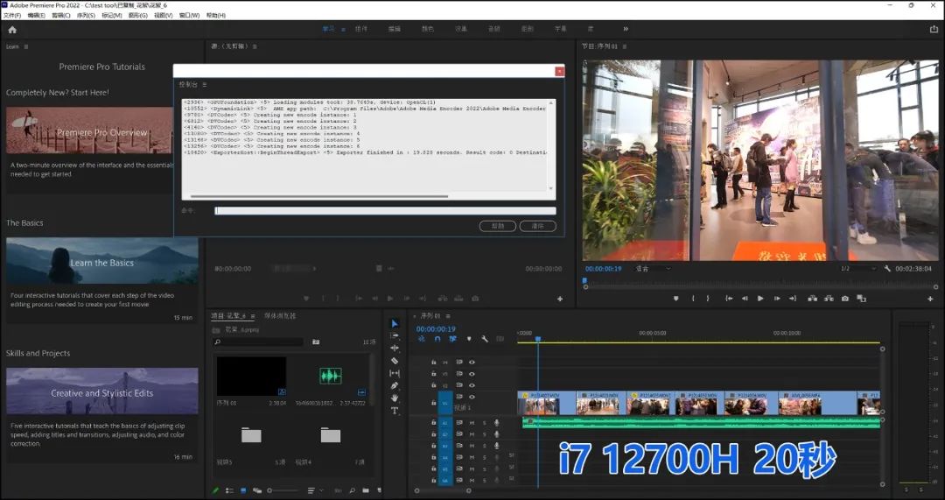Viewport: 945px width, 500px height.
Task: Toggle V3 track output eye
Action: coord(472,374)
